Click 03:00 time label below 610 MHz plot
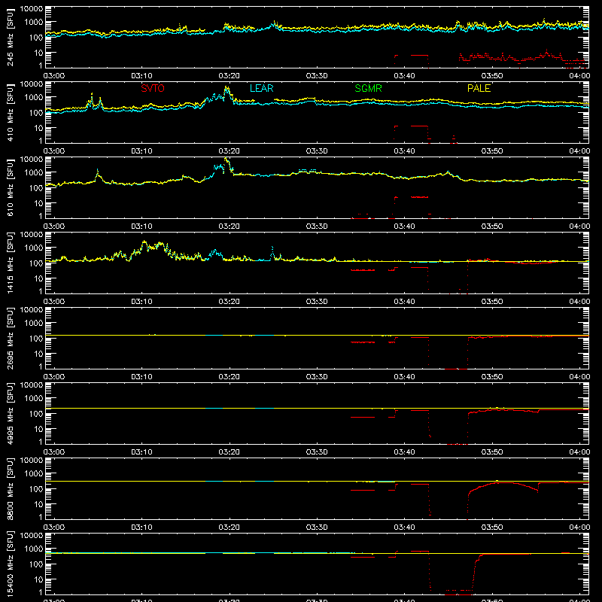The height and width of the screenshot is (602, 602). point(54,227)
